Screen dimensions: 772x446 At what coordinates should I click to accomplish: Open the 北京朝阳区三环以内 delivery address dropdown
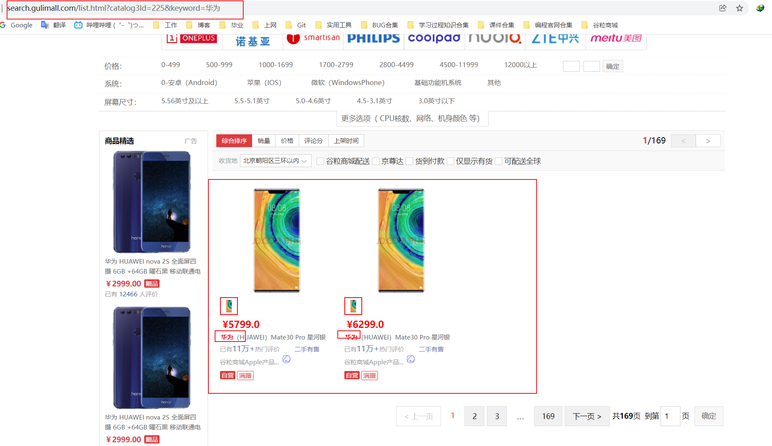click(x=276, y=161)
